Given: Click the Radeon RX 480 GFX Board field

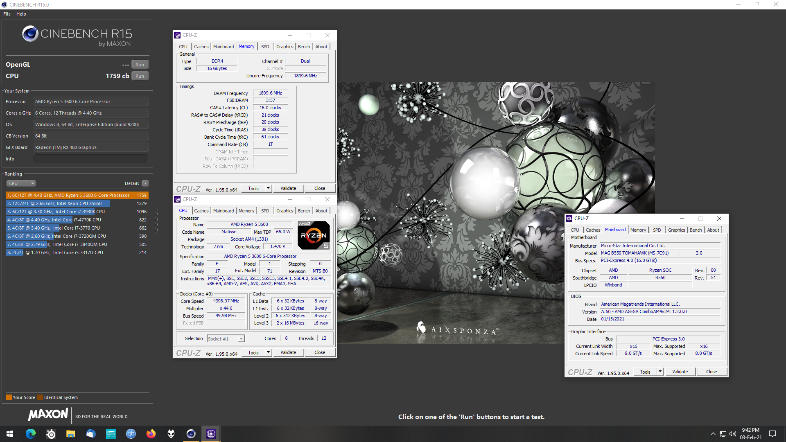Looking at the screenshot, I should click(x=91, y=147).
